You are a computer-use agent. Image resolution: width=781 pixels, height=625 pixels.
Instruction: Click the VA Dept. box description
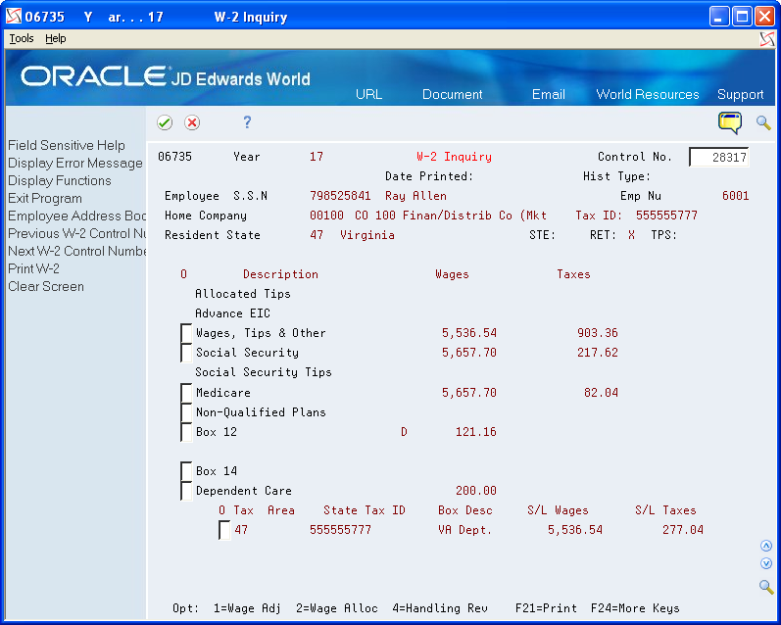(465, 530)
